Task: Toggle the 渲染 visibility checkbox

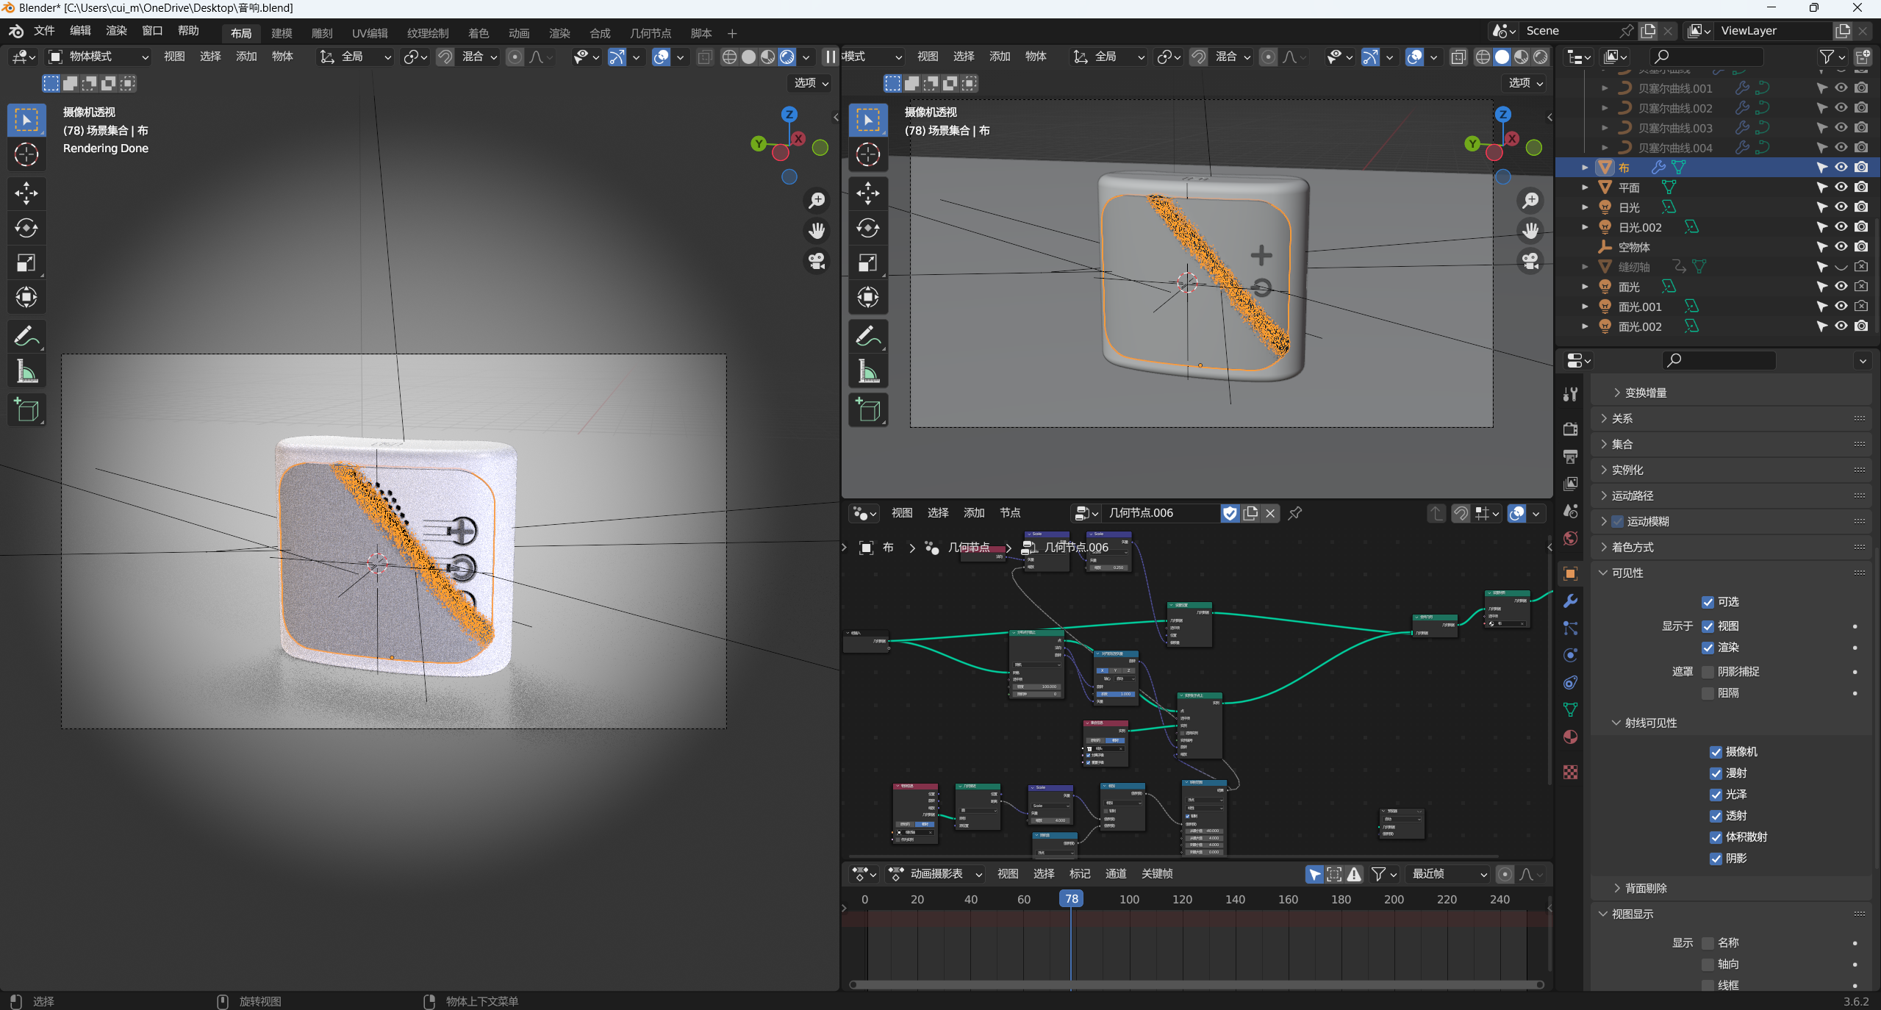Action: click(x=1708, y=648)
